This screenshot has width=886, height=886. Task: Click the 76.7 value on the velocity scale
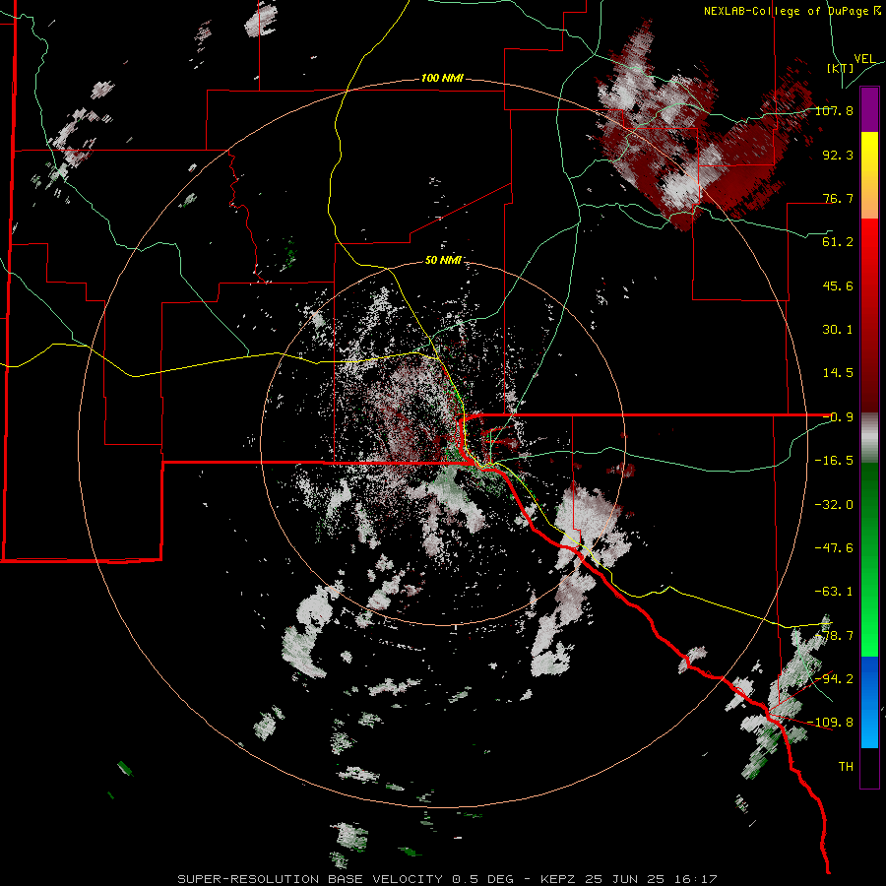click(x=838, y=198)
